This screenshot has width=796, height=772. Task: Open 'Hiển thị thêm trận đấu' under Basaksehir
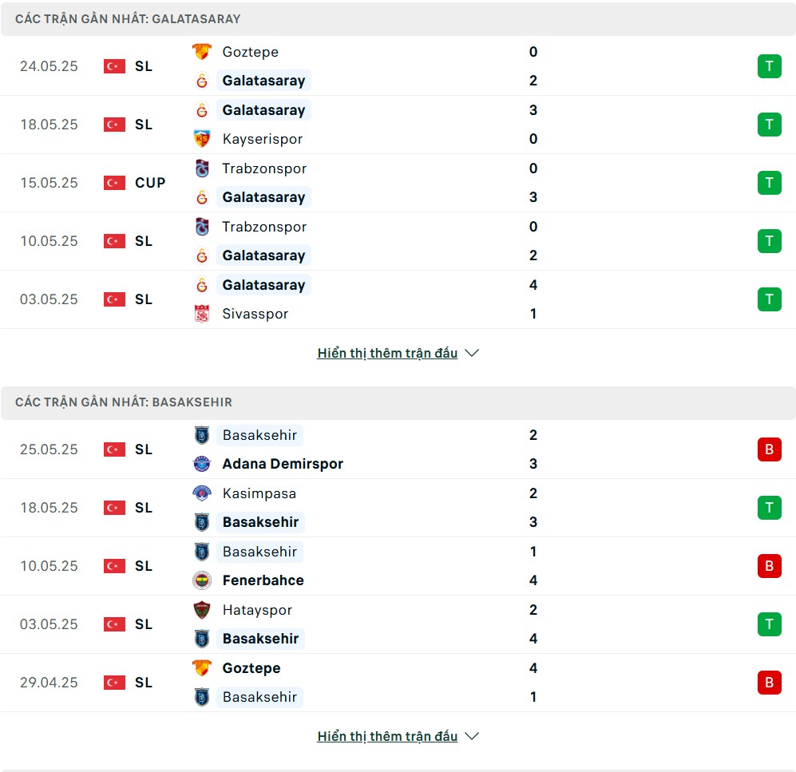[x=387, y=736]
